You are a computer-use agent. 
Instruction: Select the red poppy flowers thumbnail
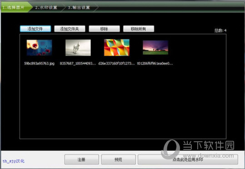[39, 48]
